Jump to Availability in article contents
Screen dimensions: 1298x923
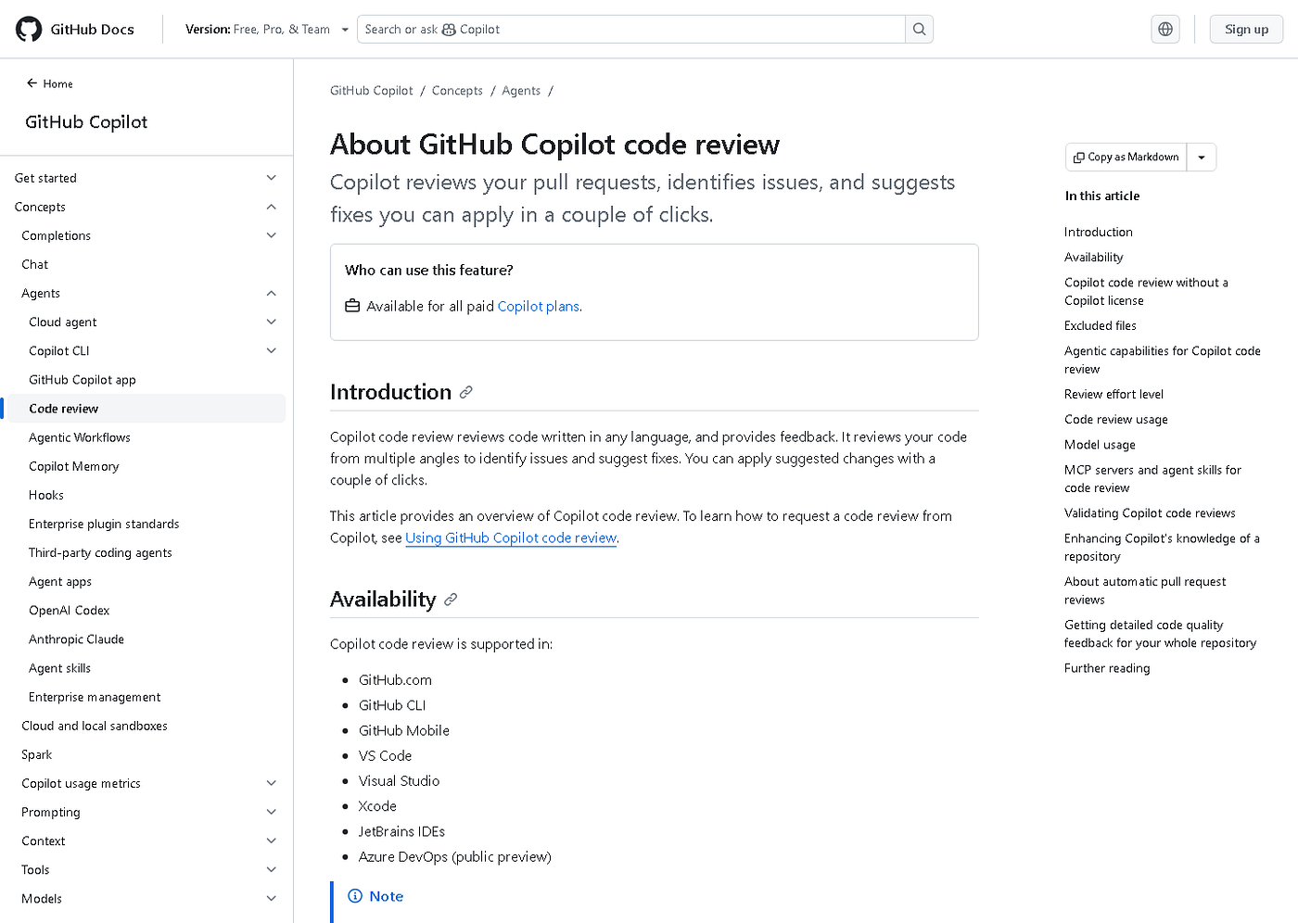point(1094,257)
